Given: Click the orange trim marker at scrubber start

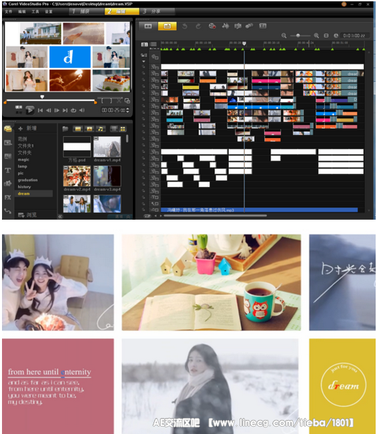Looking at the screenshot, I should (x=5, y=103).
